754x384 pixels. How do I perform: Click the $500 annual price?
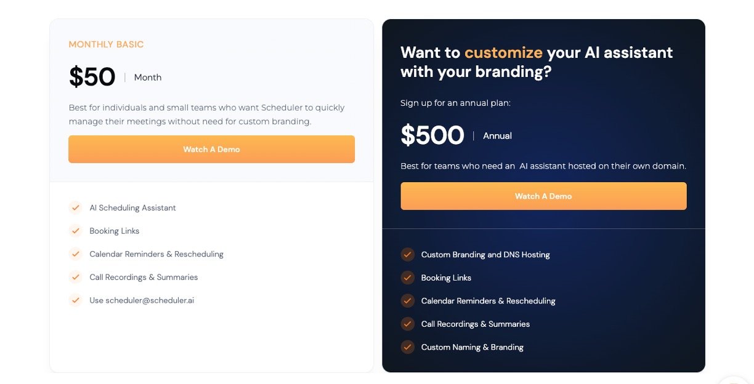432,135
